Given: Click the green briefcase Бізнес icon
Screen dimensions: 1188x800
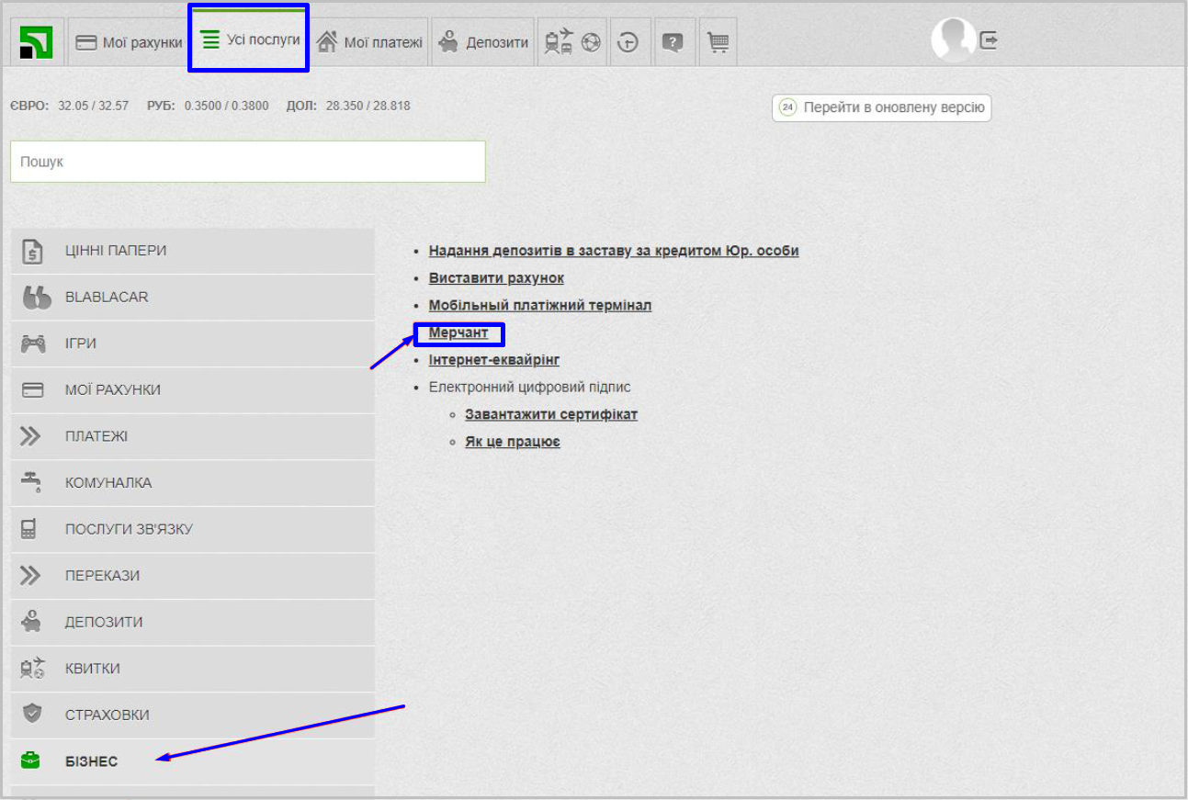Looking at the screenshot, I should [31, 761].
